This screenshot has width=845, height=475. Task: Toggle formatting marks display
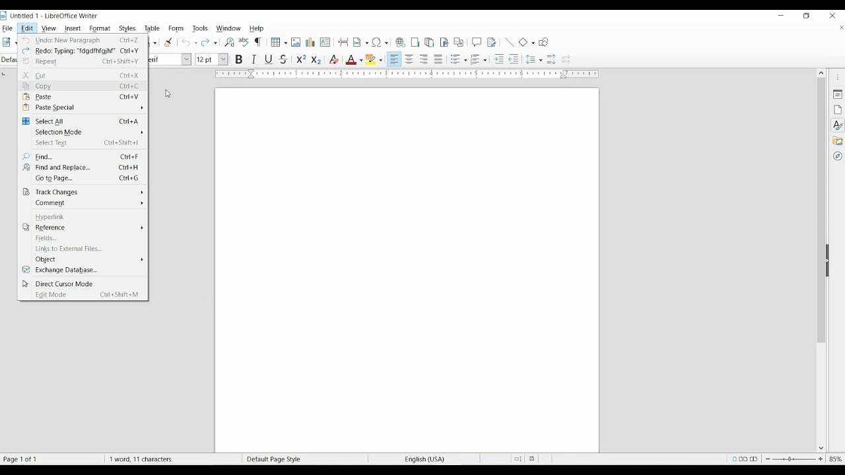point(258,42)
